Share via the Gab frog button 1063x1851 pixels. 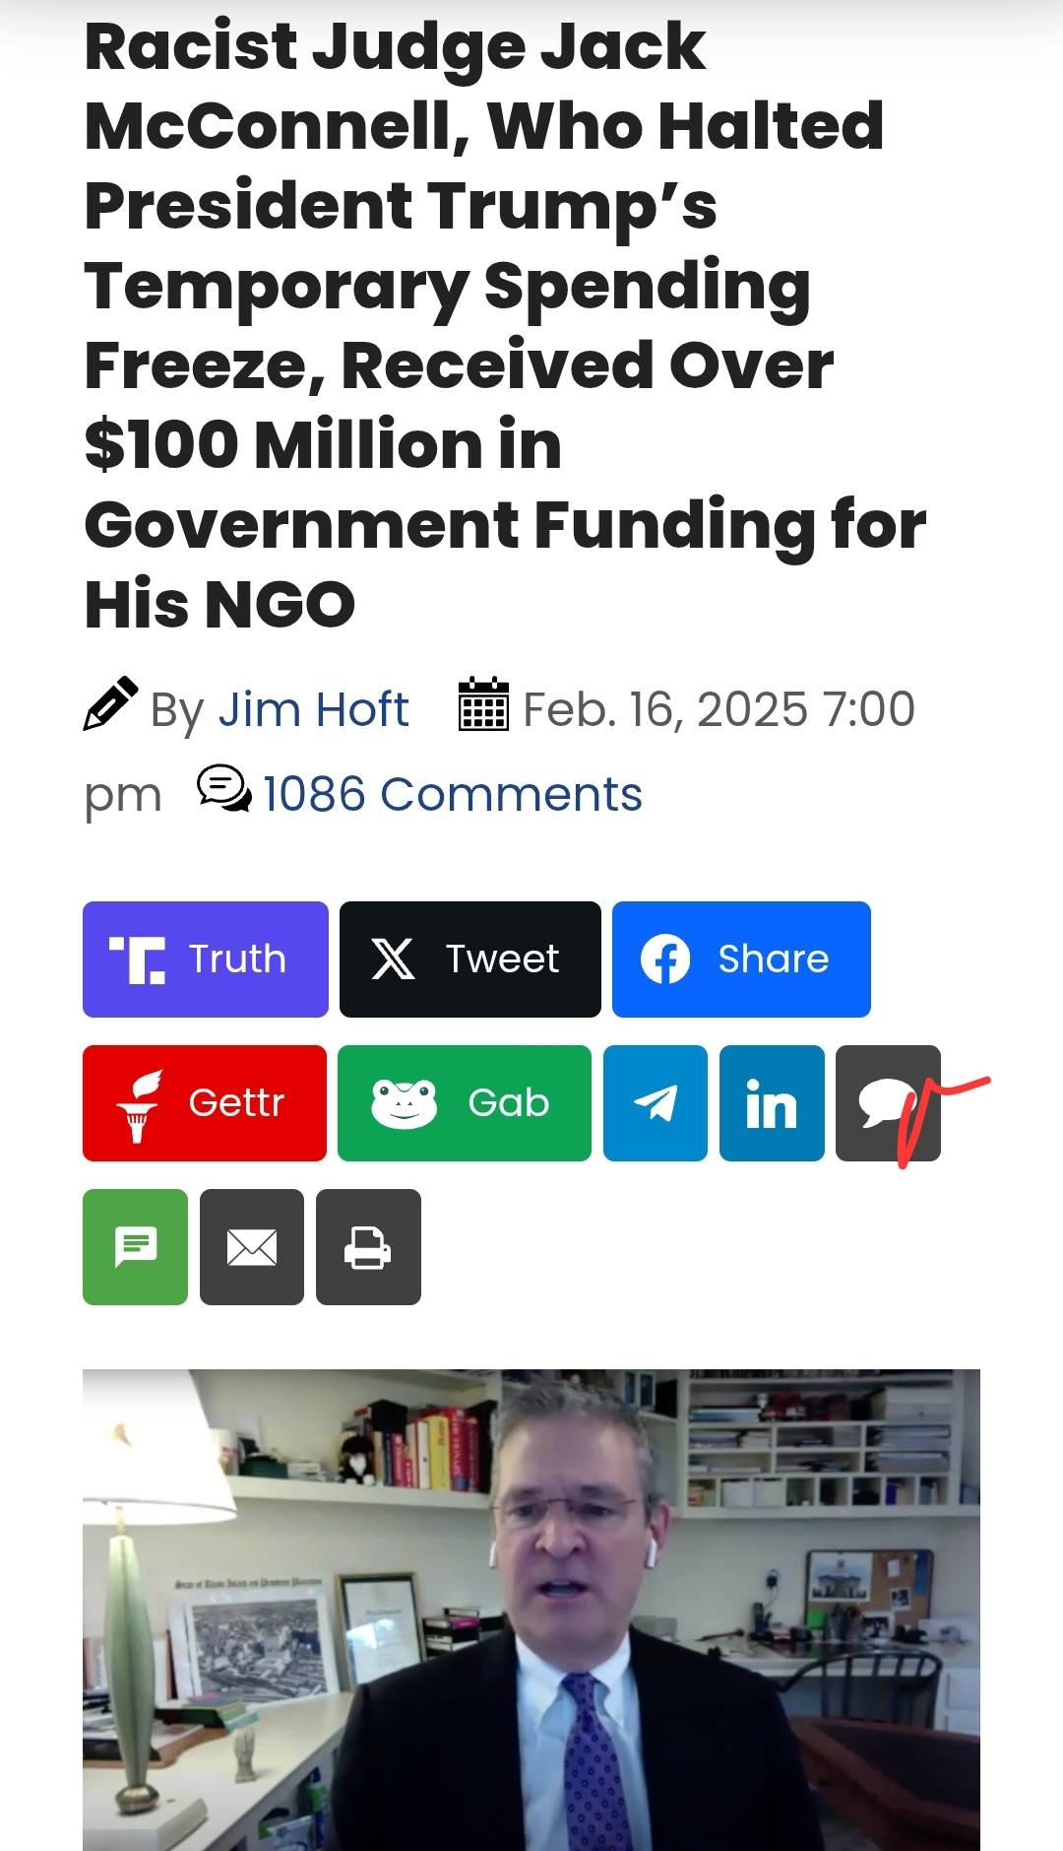(x=464, y=1102)
